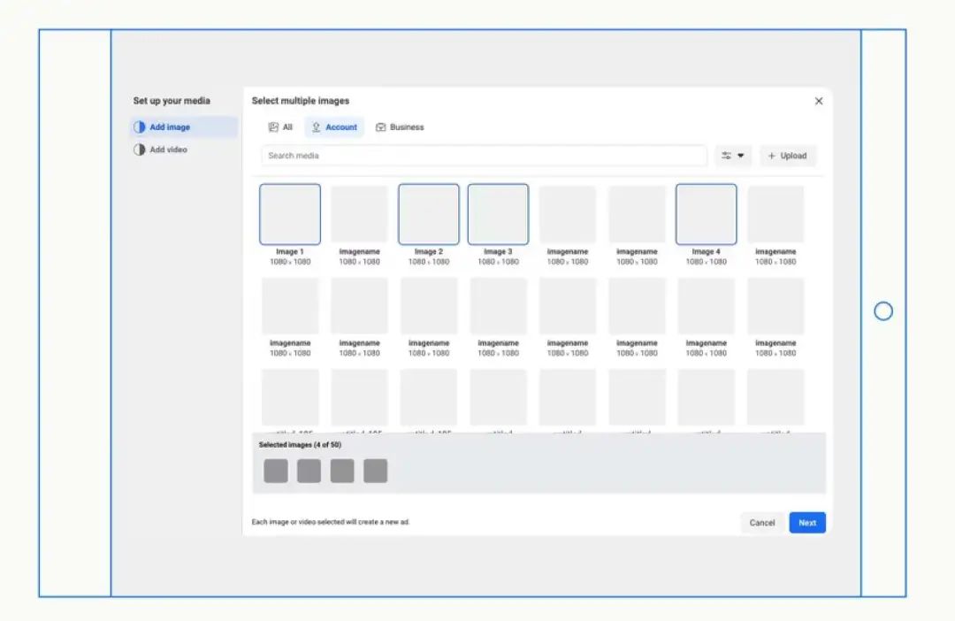Deselect the Image 2 thumbnail
This screenshot has width=955, height=621.
pos(429,214)
